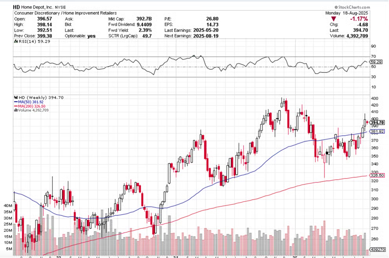Click the 340 price axis label

click(x=374, y=164)
